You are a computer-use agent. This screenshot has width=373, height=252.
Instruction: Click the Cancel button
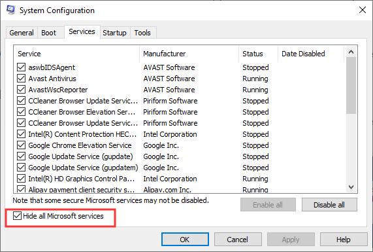click(x=238, y=240)
